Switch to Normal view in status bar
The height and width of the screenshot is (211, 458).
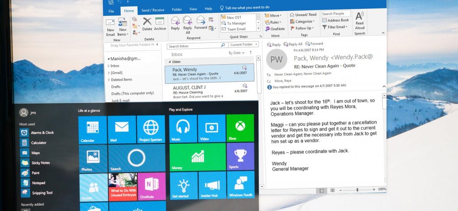point(322,190)
